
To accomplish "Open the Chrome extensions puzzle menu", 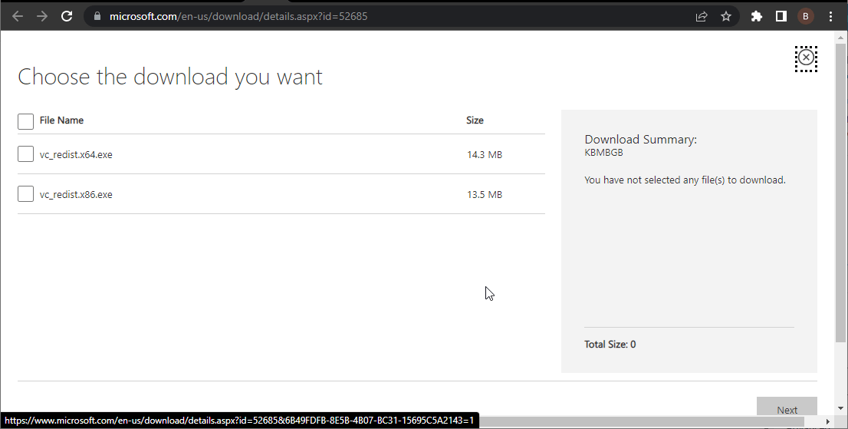I will (757, 16).
